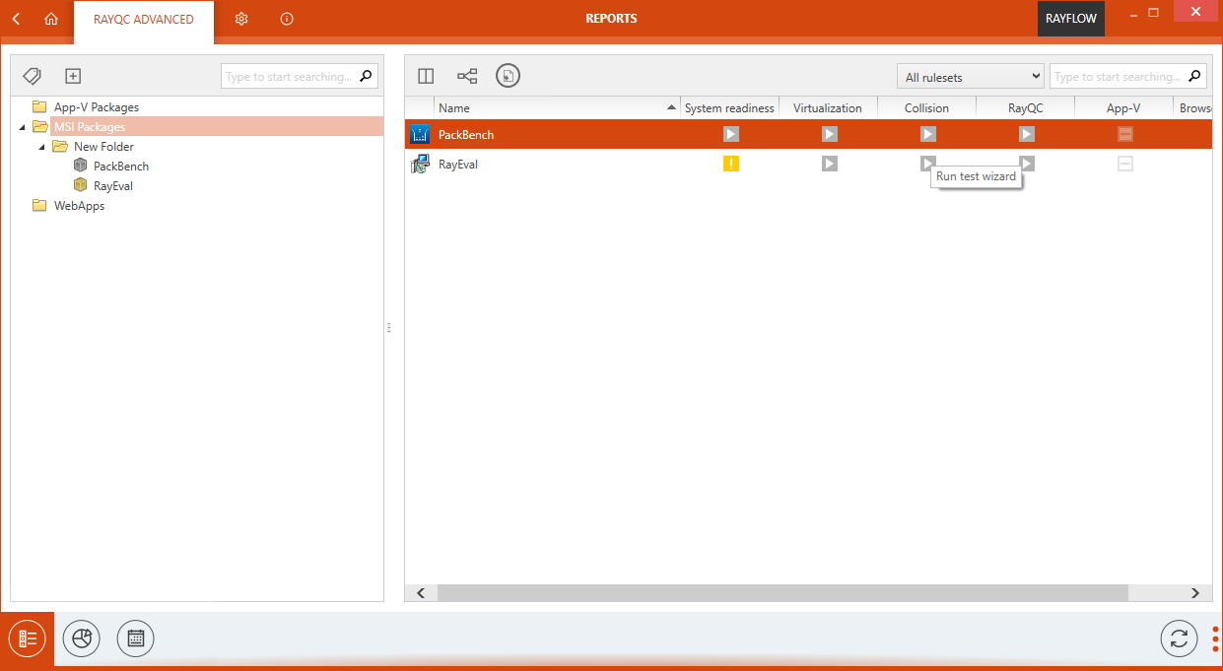The image size is (1223, 671).
Task: Select the split view icon above results list
Action: click(x=425, y=75)
